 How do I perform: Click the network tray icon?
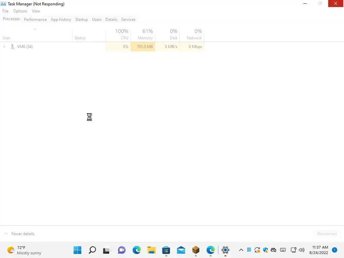293,250
